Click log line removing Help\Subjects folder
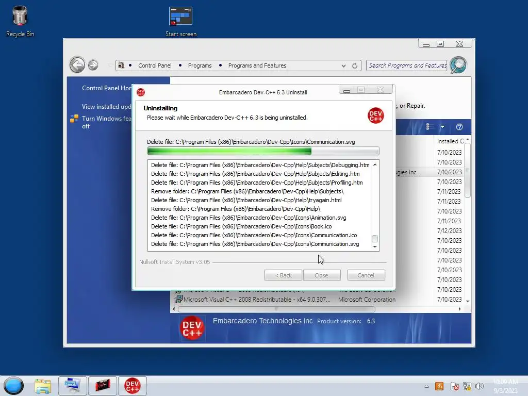This screenshot has width=528, height=396. [247, 191]
